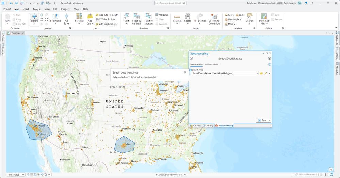The height and width of the screenshot is (178, 340).
Task: Expand the labeling More menu
Action: click(230, 24)
